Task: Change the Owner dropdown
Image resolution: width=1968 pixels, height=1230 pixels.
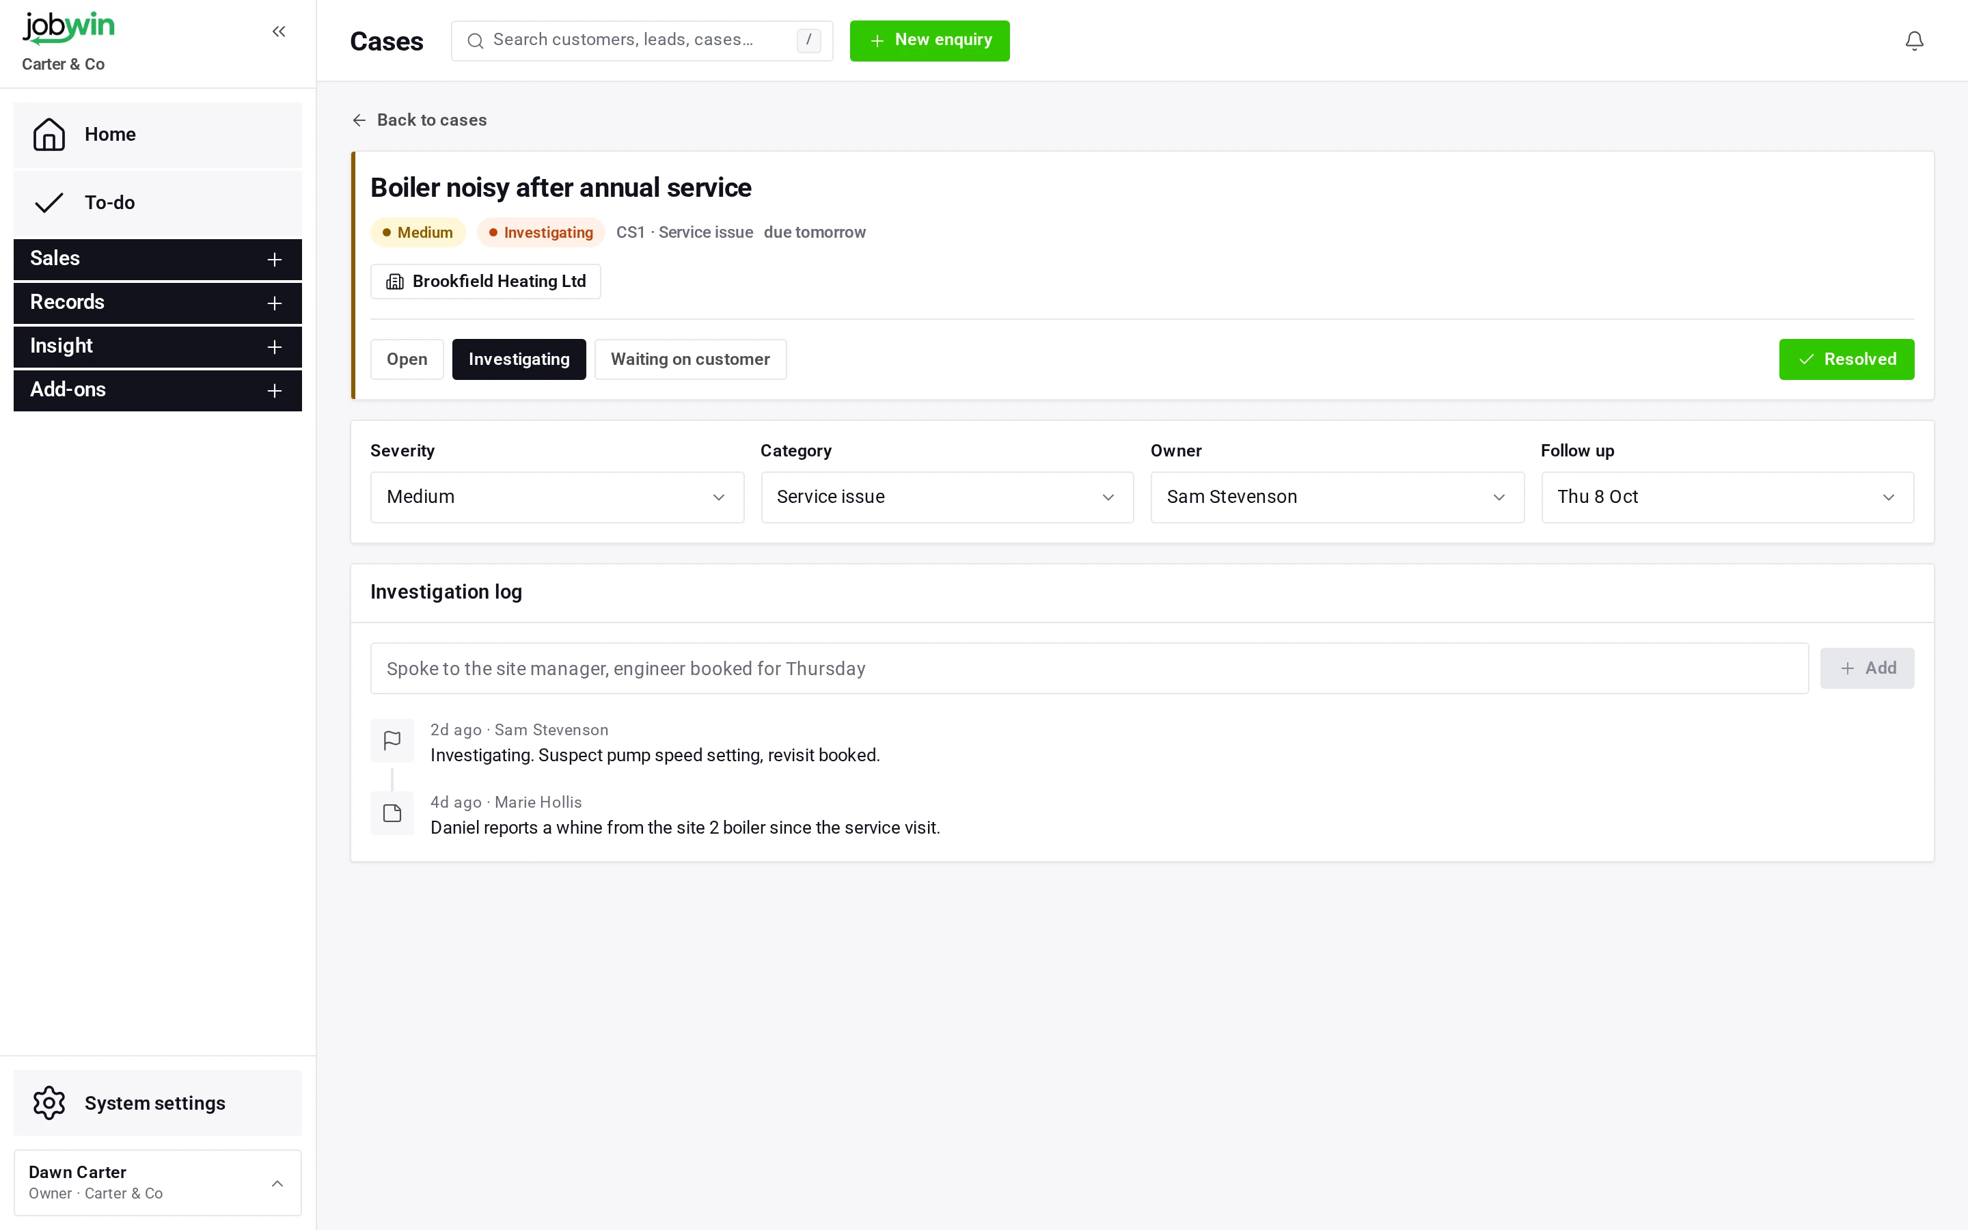Action: click(x=1337, y=497)
